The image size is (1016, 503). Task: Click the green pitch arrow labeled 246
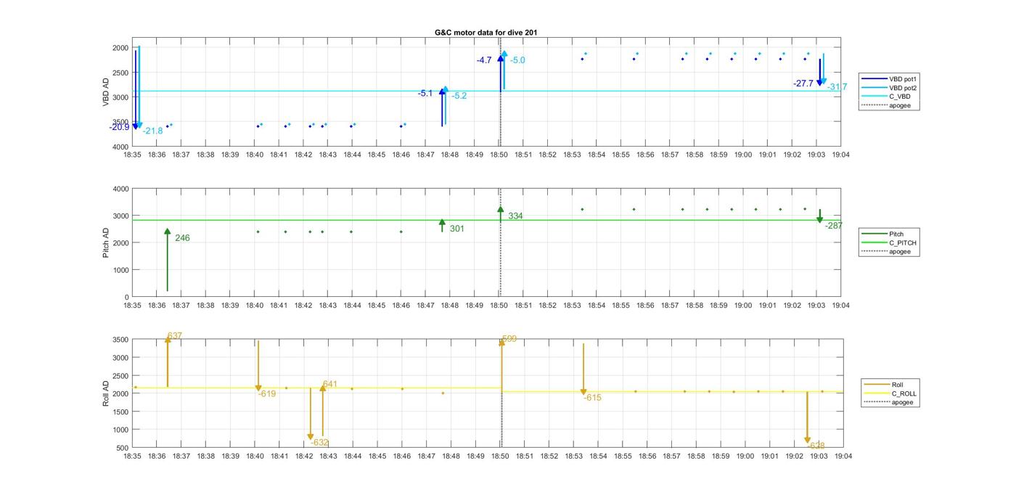168,260
